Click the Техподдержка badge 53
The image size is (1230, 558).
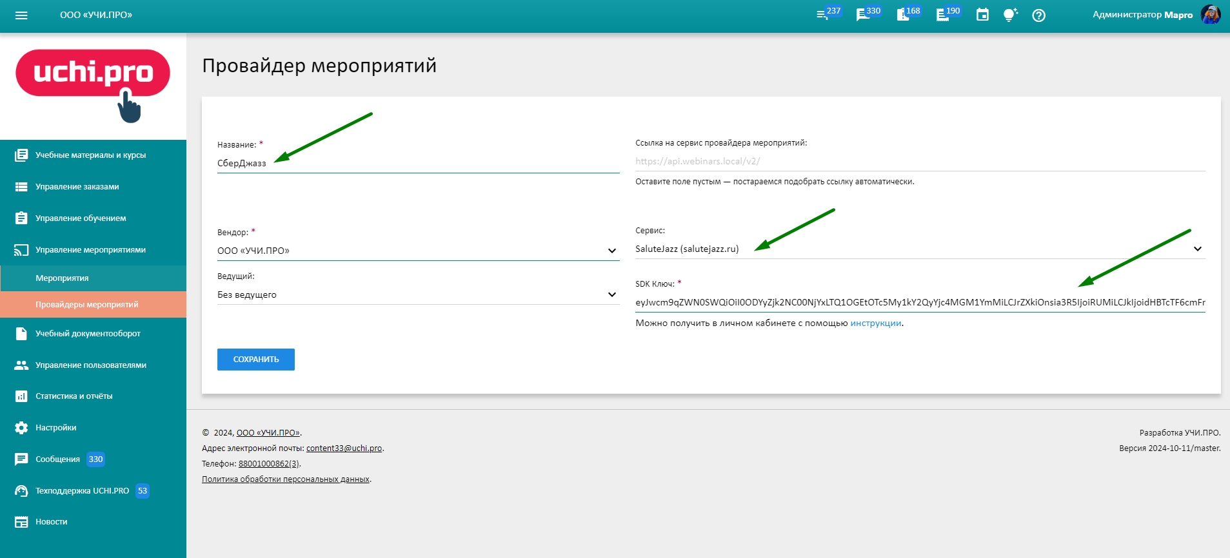click(143, 491)
